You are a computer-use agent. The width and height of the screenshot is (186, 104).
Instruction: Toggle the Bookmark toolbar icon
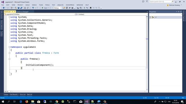[x=91, y=8]
